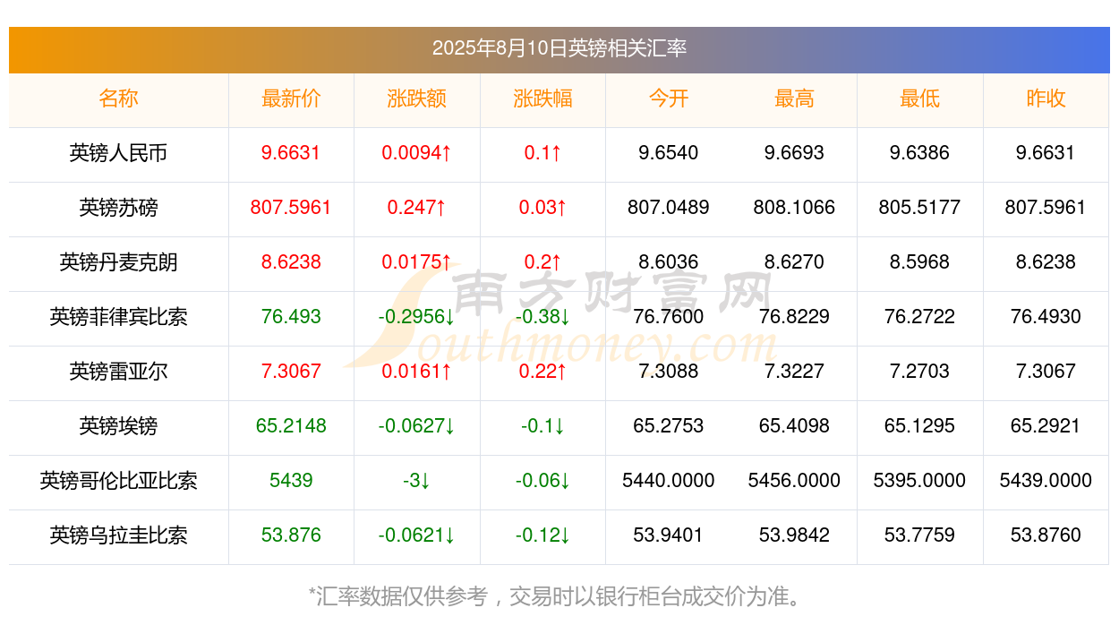
Task: Click latest price 807.5961 for 英镑苏磅
Action: point(291,208)
